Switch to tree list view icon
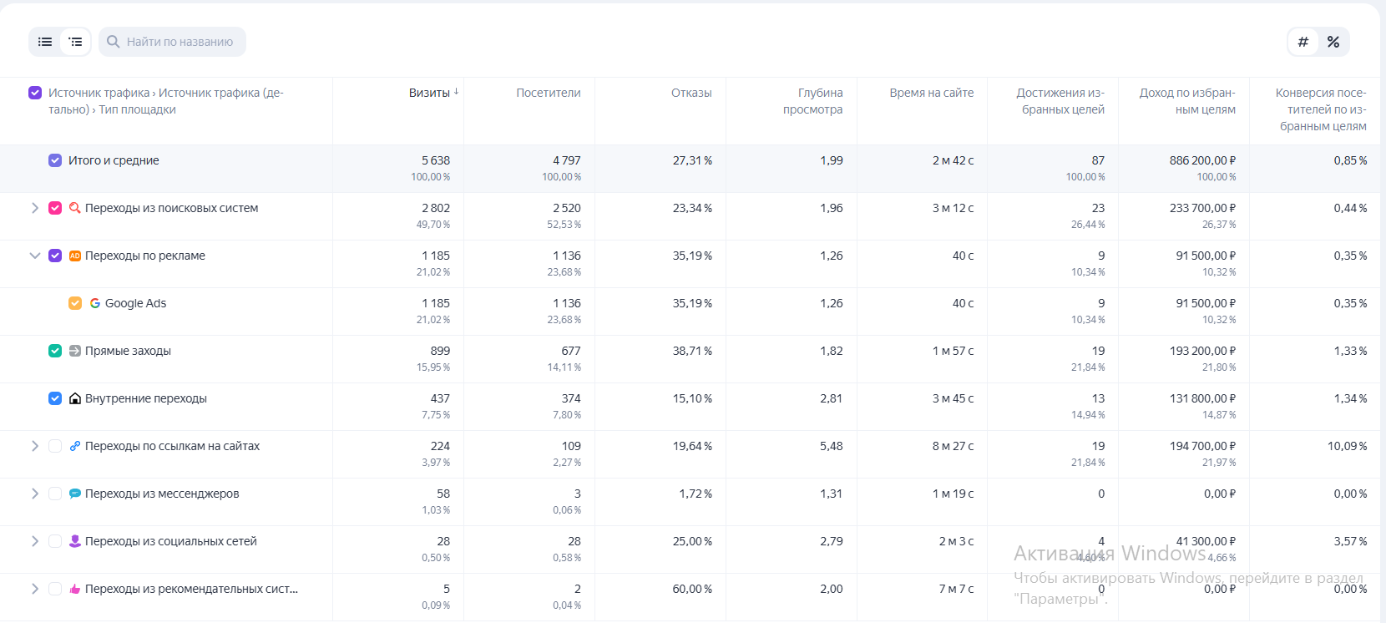Image resolution: width=1386 pixels, height=623 pixels. coord(75,42)
